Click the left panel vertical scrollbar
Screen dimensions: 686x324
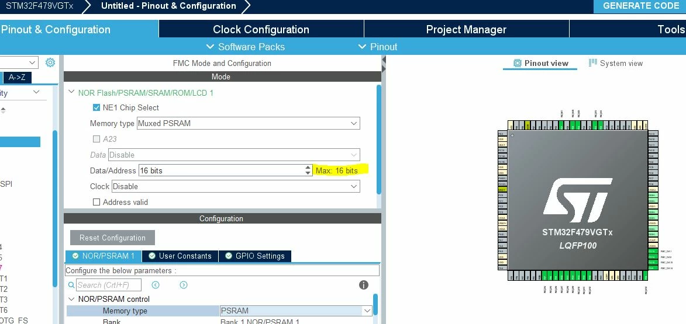click(x=55, y=208)
